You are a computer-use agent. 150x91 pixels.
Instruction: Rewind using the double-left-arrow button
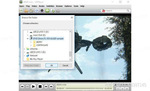22,86
